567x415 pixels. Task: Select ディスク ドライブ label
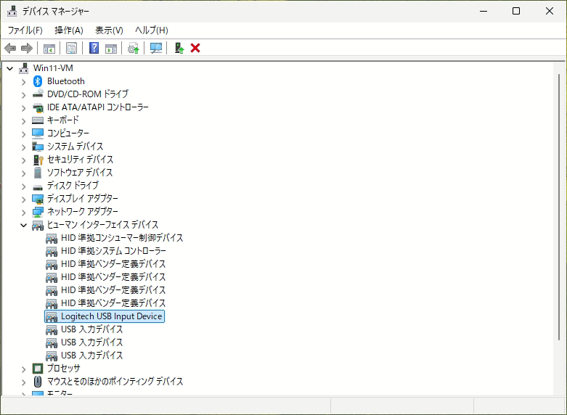(73, 186)
